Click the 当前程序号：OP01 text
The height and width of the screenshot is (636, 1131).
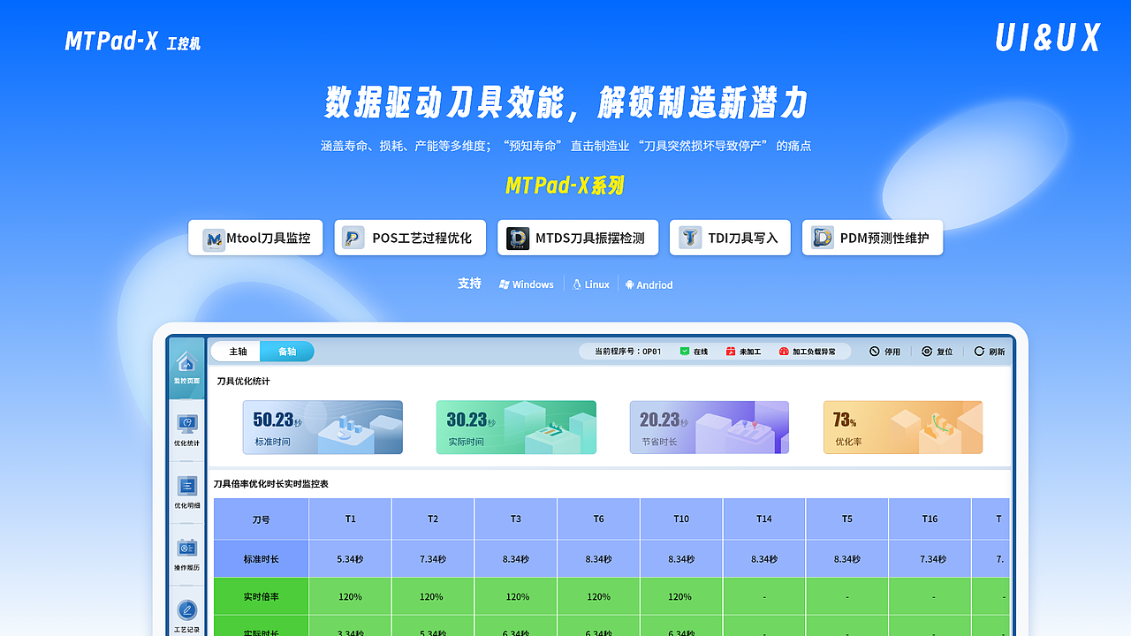[x=627, y=352]
